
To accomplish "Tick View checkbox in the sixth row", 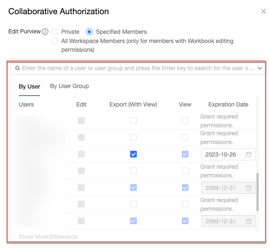I will coord(185,204).
